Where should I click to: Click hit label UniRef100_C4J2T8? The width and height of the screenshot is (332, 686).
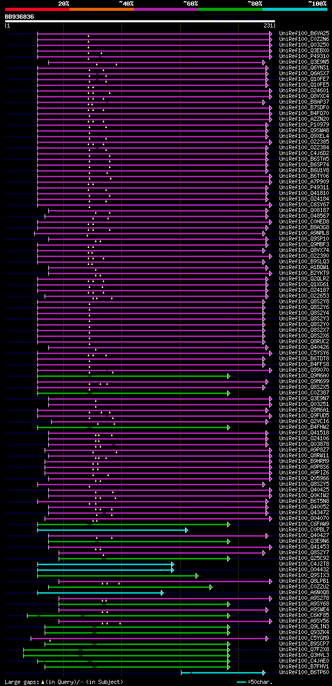click(304, 564)
